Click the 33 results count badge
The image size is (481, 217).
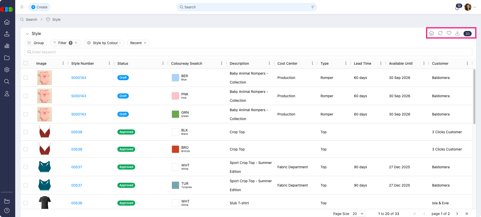(468, 34)
